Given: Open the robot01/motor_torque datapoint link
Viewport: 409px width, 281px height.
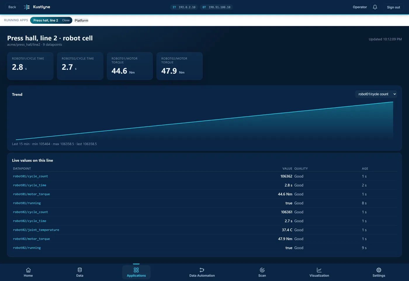Looking at the screenshot, I should pyautogui.click(x=31, y=194).
